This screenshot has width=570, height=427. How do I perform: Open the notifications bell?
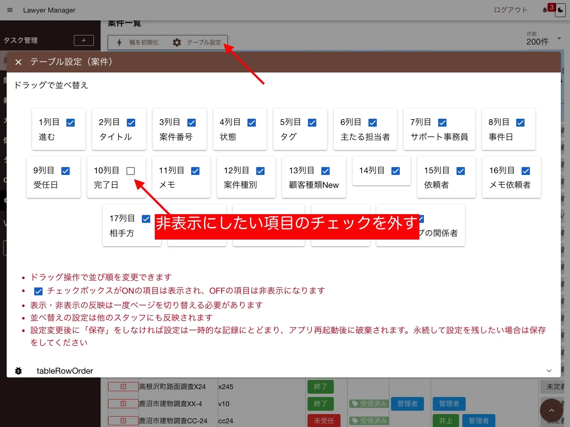(545, 10)
